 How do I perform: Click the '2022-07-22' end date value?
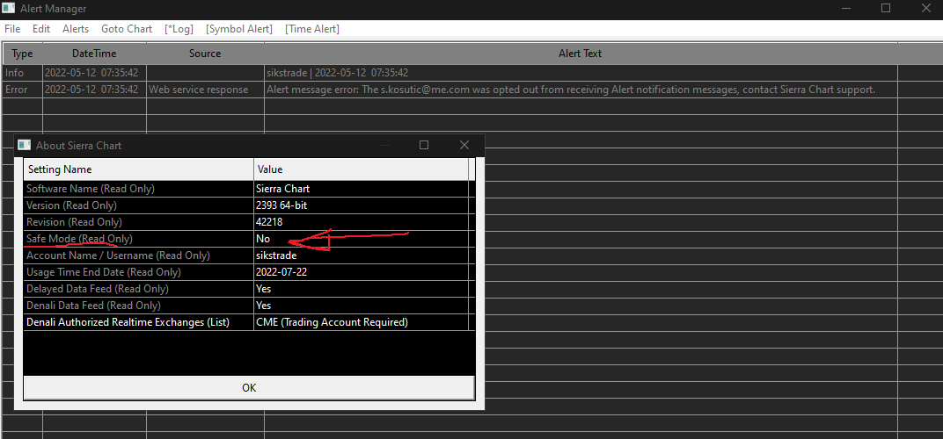coord(361,272)
